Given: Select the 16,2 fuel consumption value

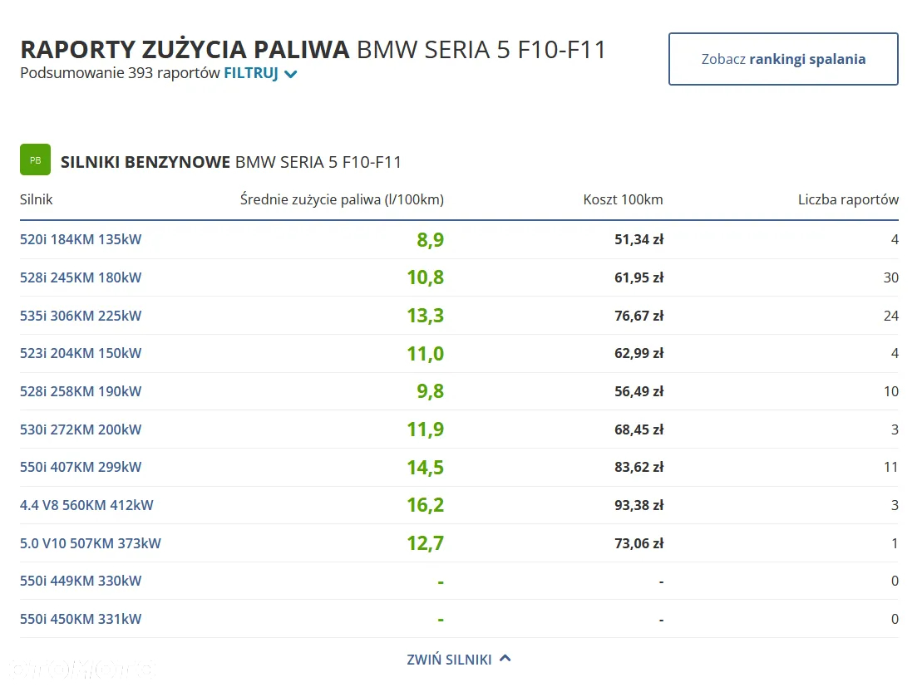Looking at the screenshot, I should 425,505.
